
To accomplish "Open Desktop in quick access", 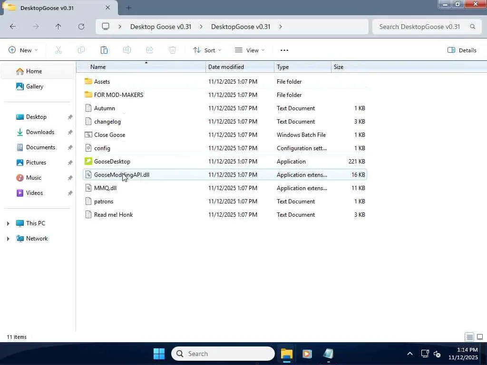I will click(x=38, y=117).
